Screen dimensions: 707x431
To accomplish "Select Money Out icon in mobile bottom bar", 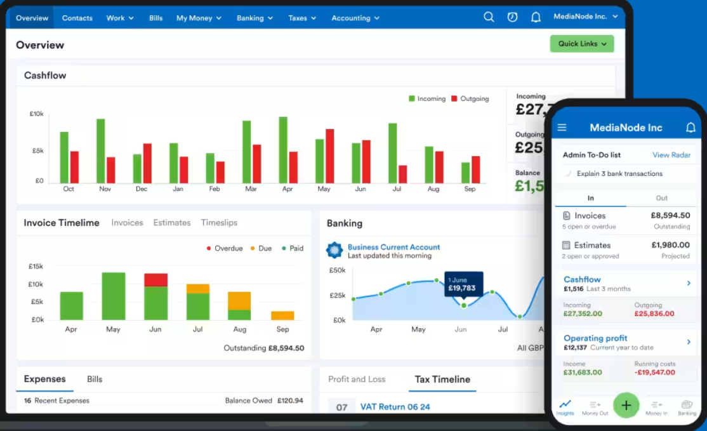I will pyautogui.click(x=595, y=408).
